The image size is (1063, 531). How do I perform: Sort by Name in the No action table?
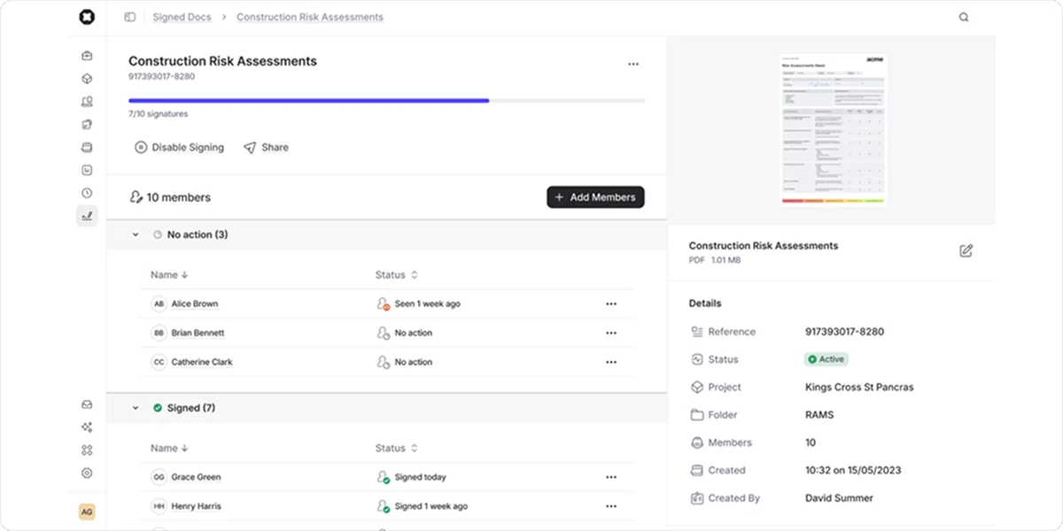[x=169, y=275]
